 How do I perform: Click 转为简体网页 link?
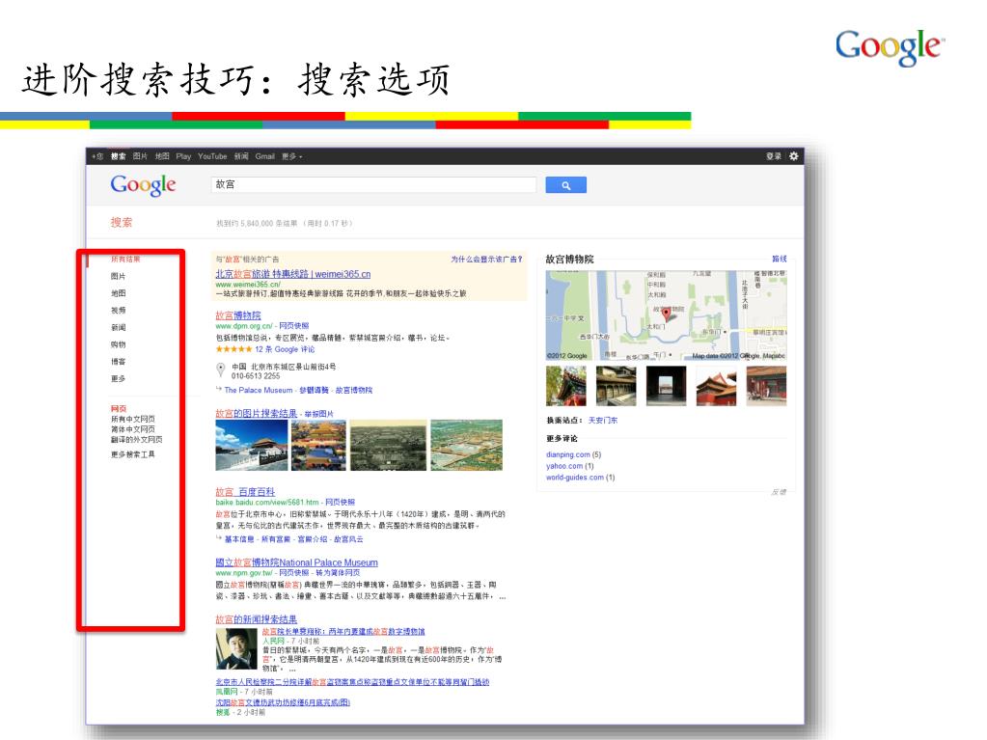[338, 573]
